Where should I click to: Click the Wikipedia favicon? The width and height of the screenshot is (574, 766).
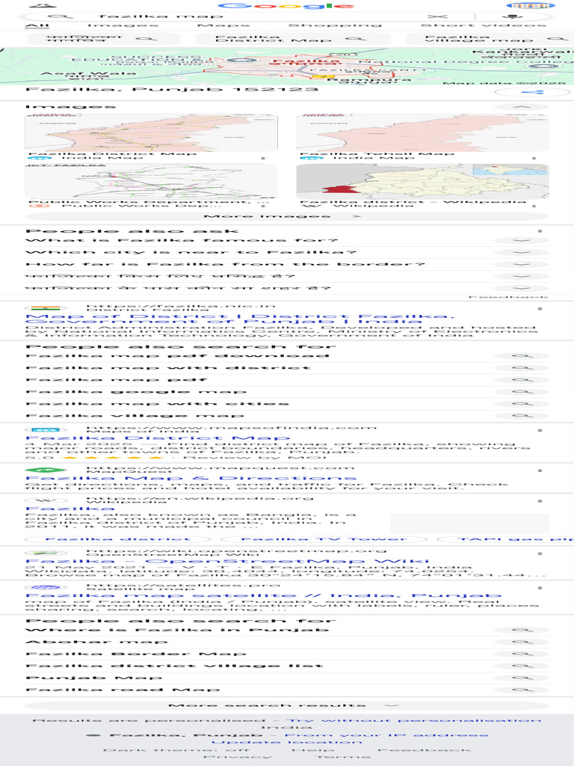[45, 500]
